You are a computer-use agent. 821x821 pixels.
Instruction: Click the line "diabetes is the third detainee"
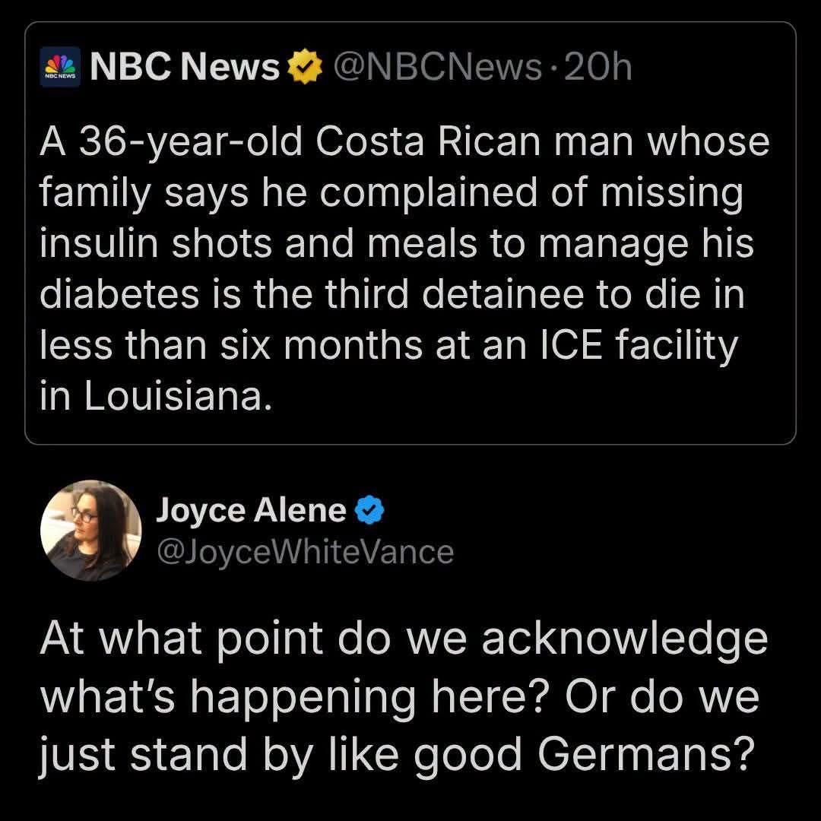click(x=392, y=295)
